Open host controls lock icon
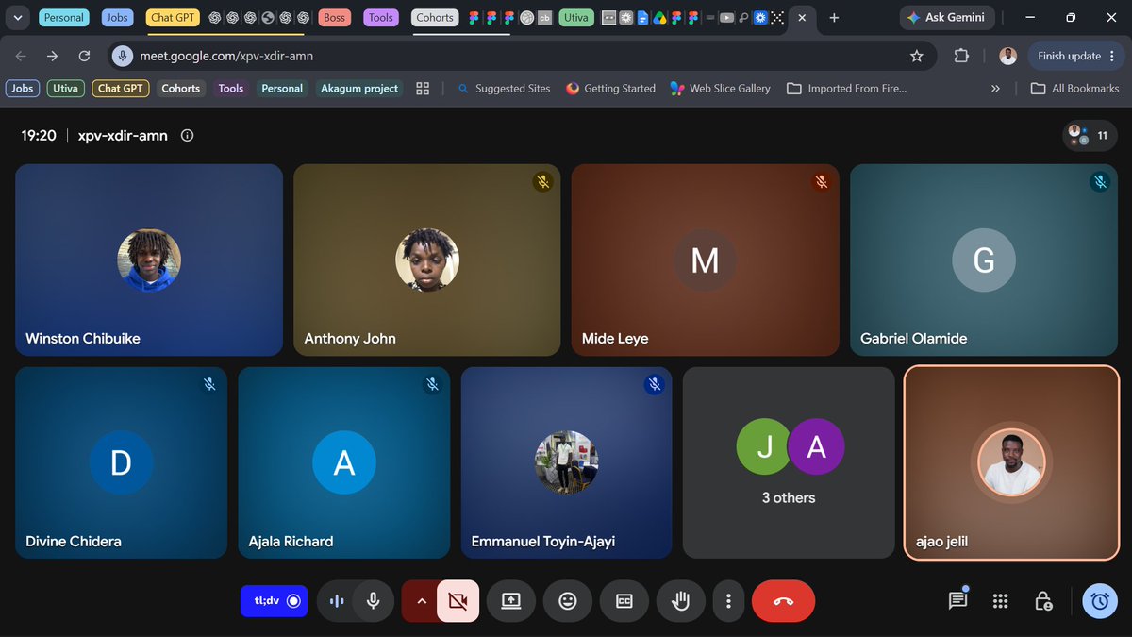This screenshot has width=1132, height=637. pos(1043,600)
